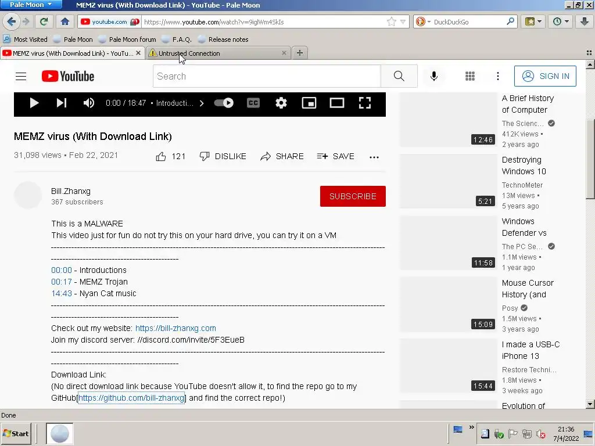Expand the URL bar history dropdown arrow
The height and width of the screenshot is (446, 595).
pos(403,21)
